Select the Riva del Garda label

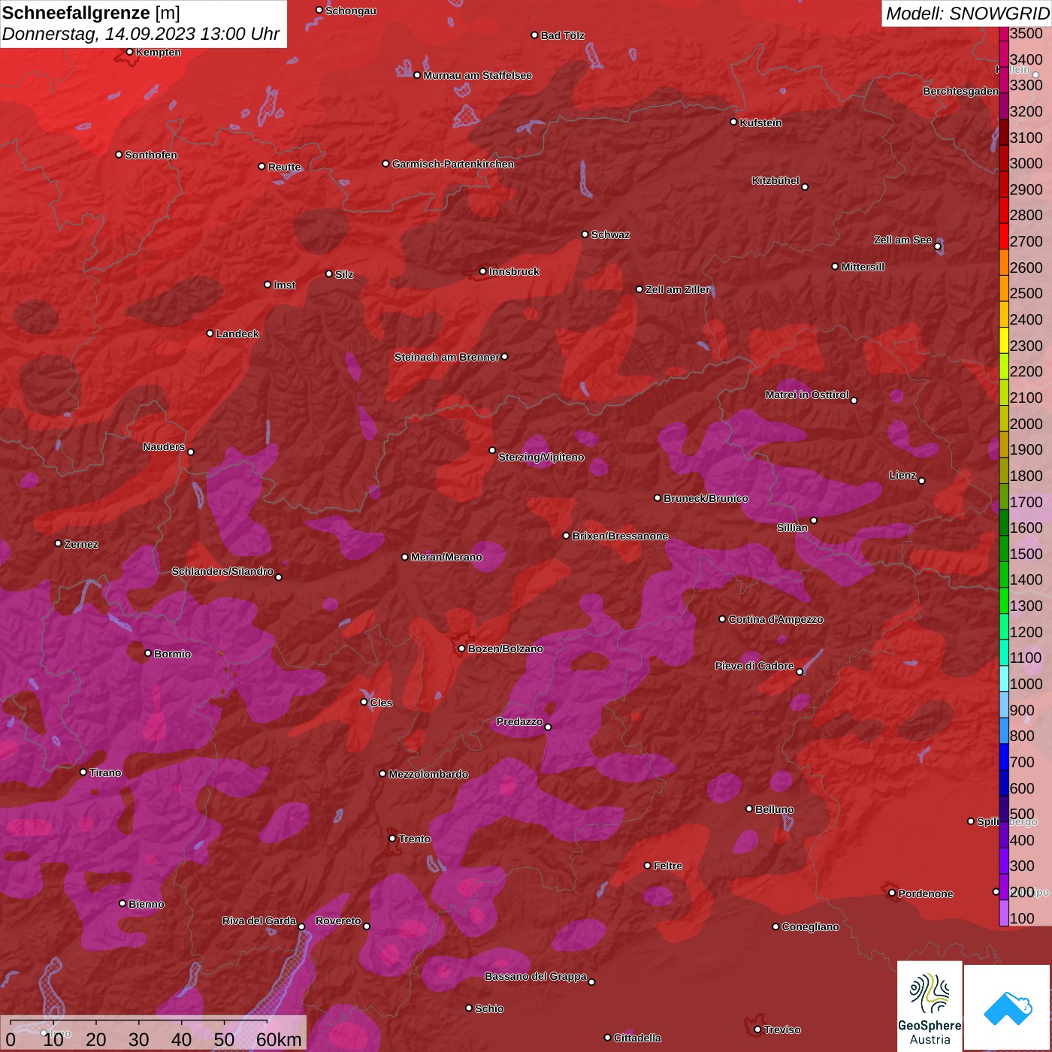tap(259, 920)
